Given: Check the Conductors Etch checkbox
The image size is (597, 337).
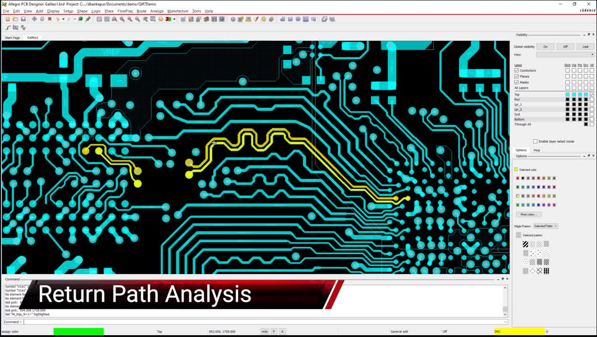Looking at the screenshot, I should coord(567,70).
